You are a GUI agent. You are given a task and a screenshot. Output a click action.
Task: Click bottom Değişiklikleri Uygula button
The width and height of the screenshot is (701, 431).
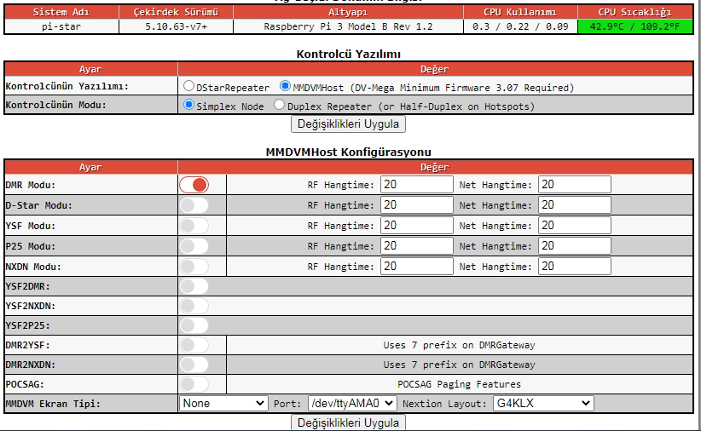349,422
